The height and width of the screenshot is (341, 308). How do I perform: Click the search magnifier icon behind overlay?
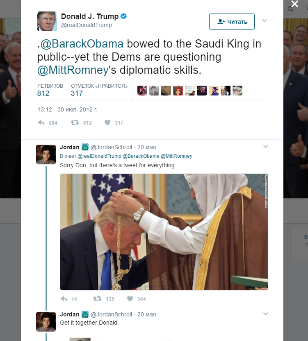coord(290,9)
